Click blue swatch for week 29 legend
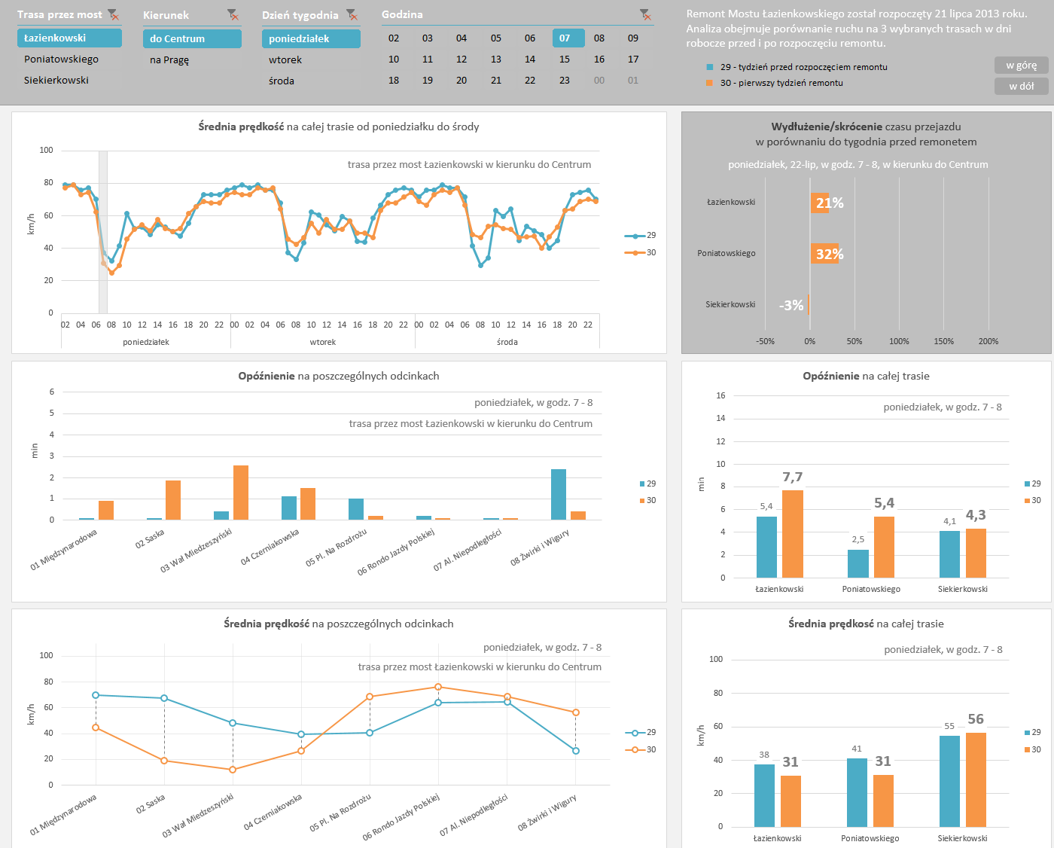The height and width of the screenshot is (848, 1054). click(709, 67)
